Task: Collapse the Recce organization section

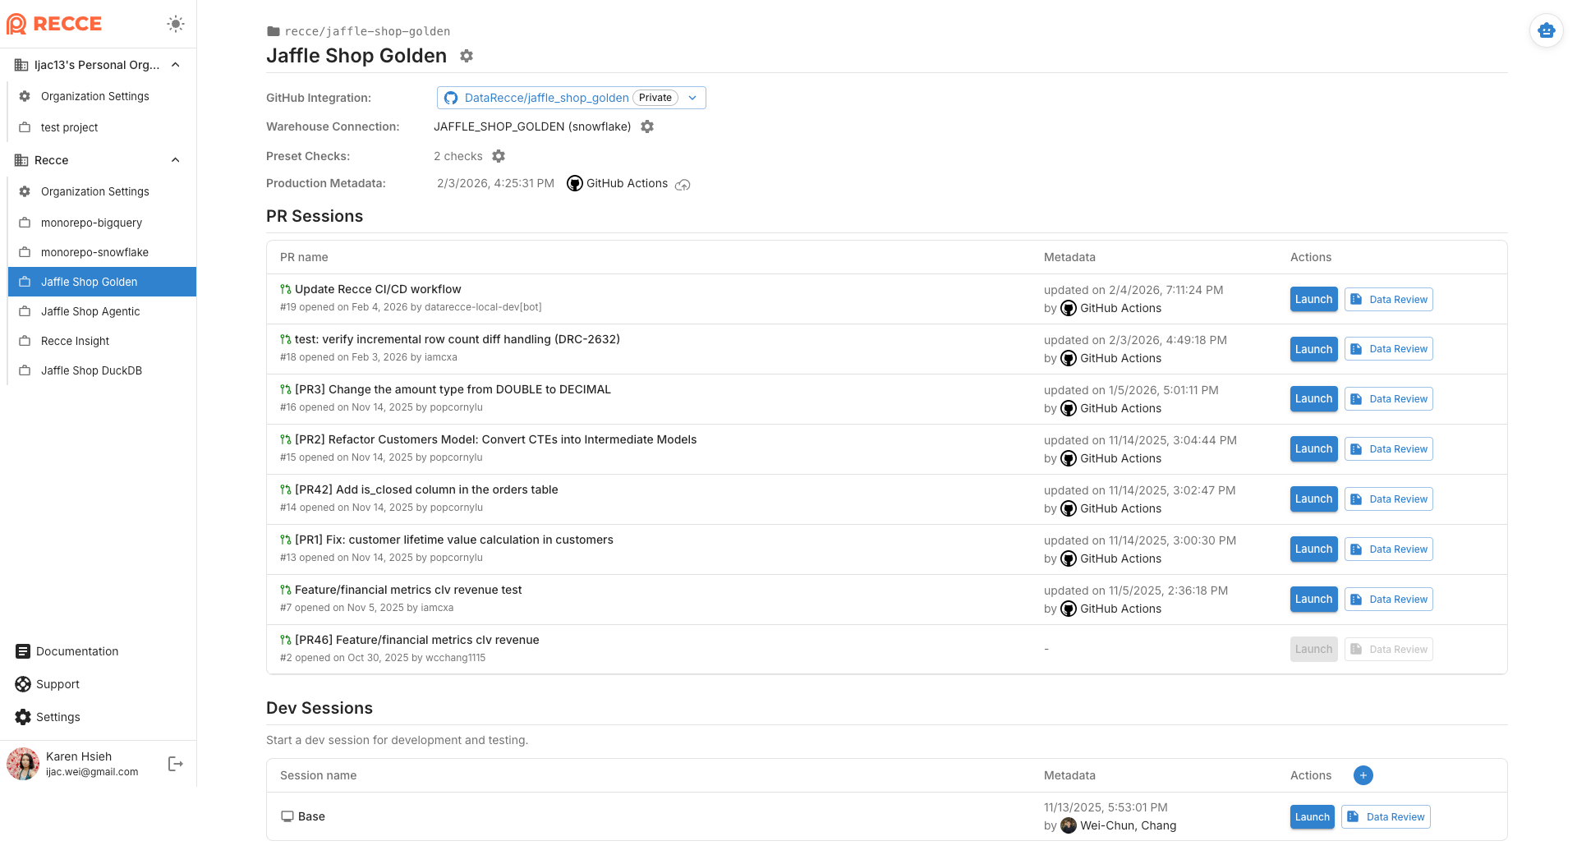Action: coord(175,160)
